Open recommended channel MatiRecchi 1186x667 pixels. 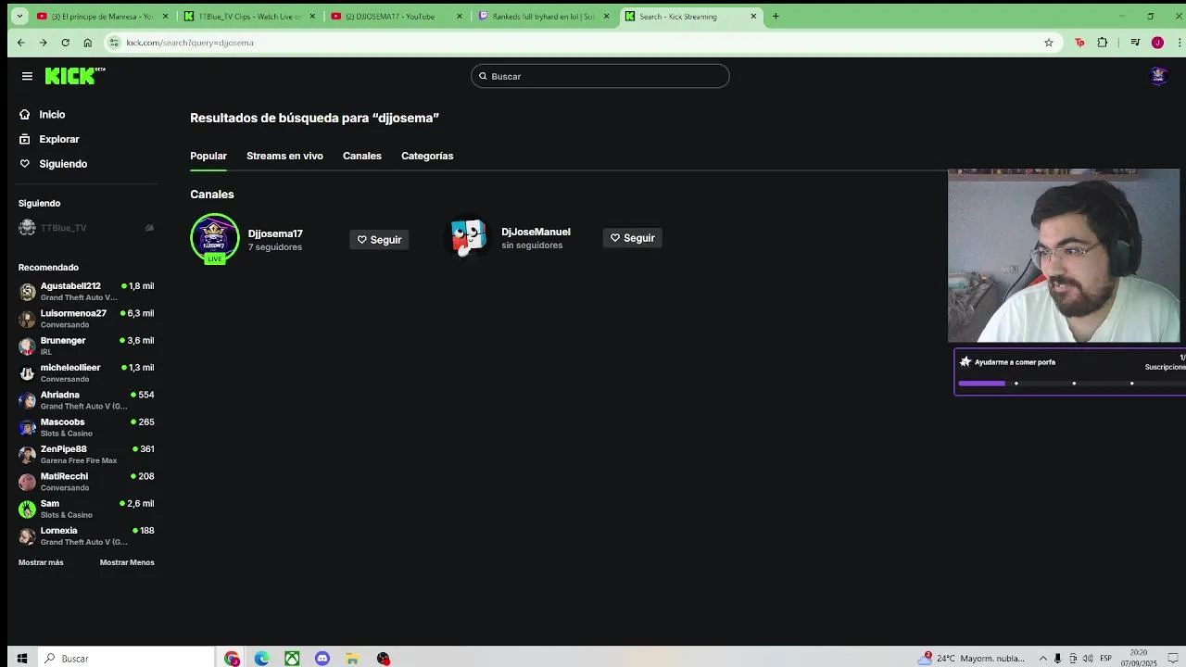tap(86, 482)
